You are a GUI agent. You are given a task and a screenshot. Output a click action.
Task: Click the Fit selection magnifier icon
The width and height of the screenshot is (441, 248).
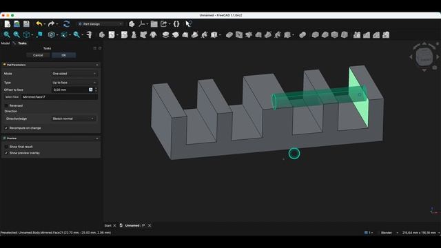click(17, 34)
